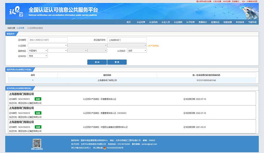The height and width of the screenshot is (153, 264).
Task: Click 国家市场监督管理总局信息中心 in the footer
Action: click(x=94, y=140)
